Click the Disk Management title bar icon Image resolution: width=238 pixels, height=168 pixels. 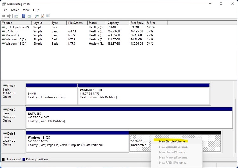click(4, 4)
